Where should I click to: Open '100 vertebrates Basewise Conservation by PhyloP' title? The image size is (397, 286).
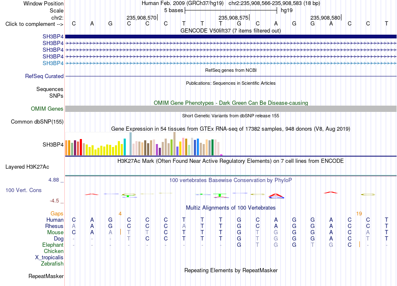click(230, 180)
